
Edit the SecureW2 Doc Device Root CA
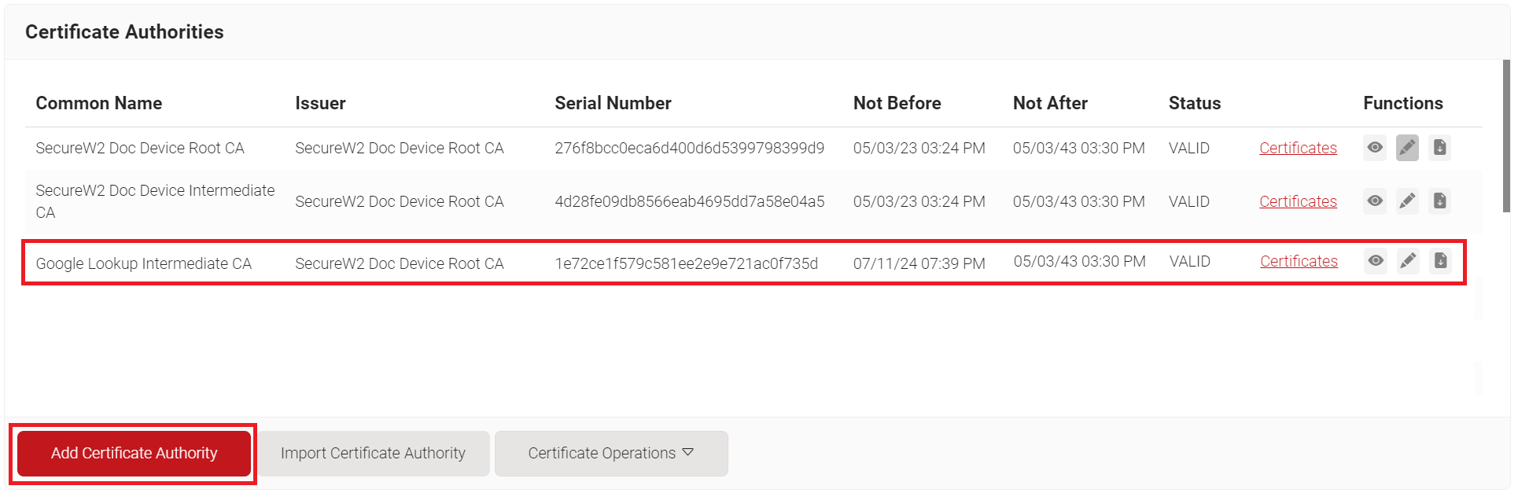tap(1407, 148)
